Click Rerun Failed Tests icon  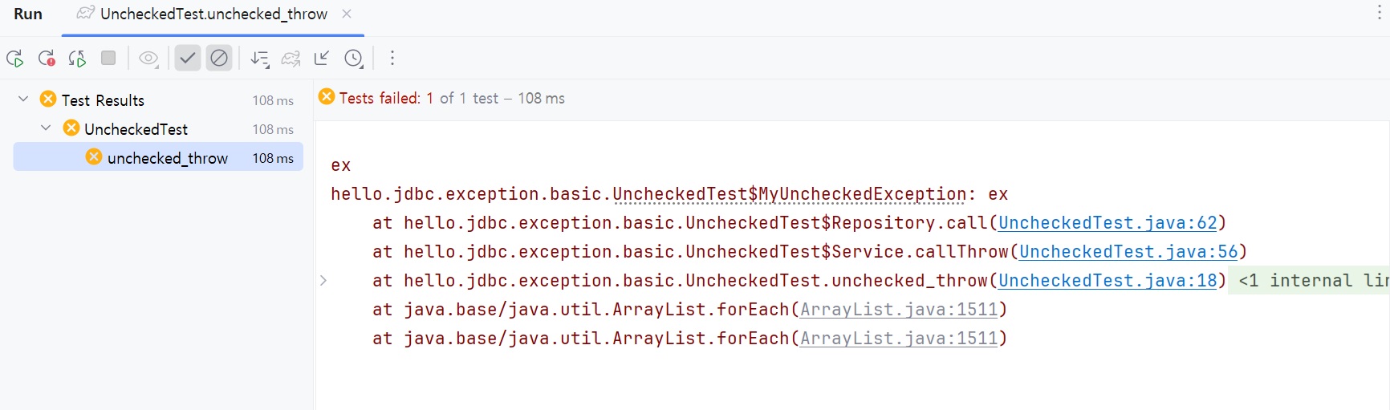click(x=47, y=59)
